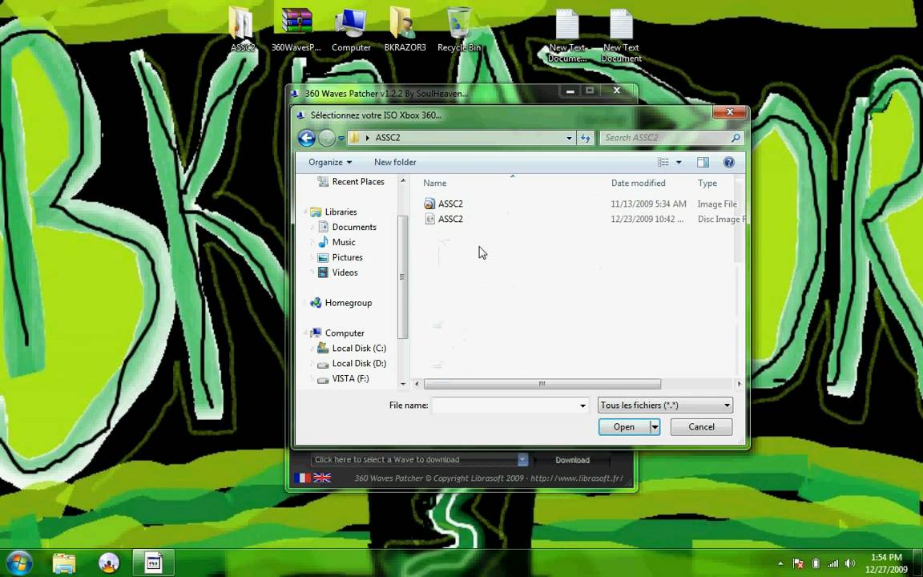Open the recent pages dropdown arrow
Image resolution: width=923 pixels, height=577 pixels.
341,139
